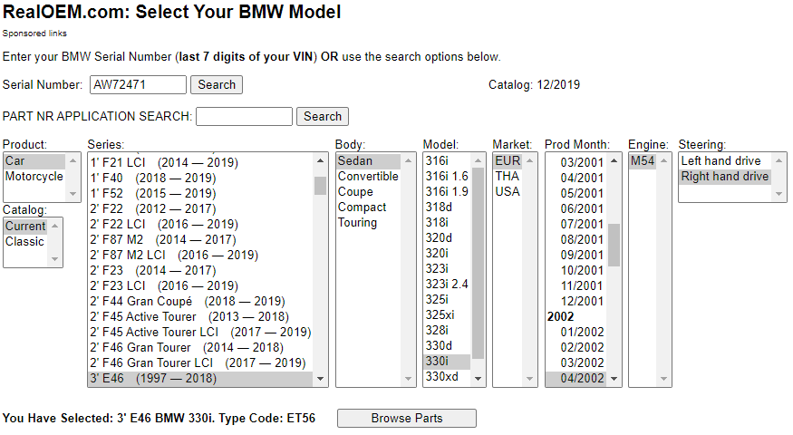This screenshot has height=435, width=793.
Task: Select Compact body type
Action: [369, 208]
